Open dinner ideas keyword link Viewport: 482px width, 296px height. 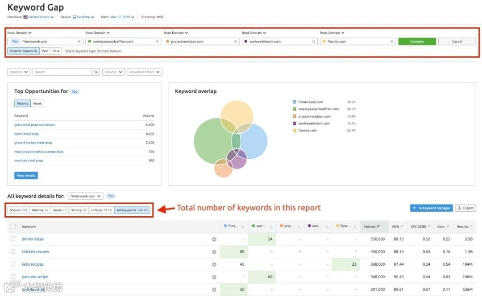(33, 239)
